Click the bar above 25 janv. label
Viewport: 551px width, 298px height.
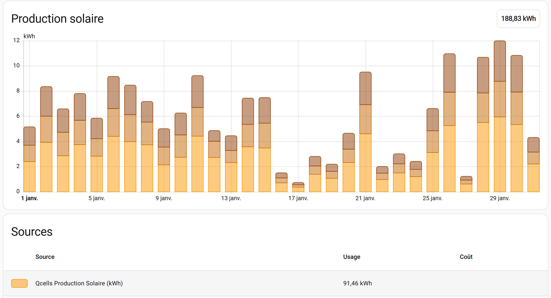(433, 150)
